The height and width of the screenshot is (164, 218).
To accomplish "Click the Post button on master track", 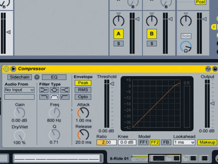I will coord(201,2).
